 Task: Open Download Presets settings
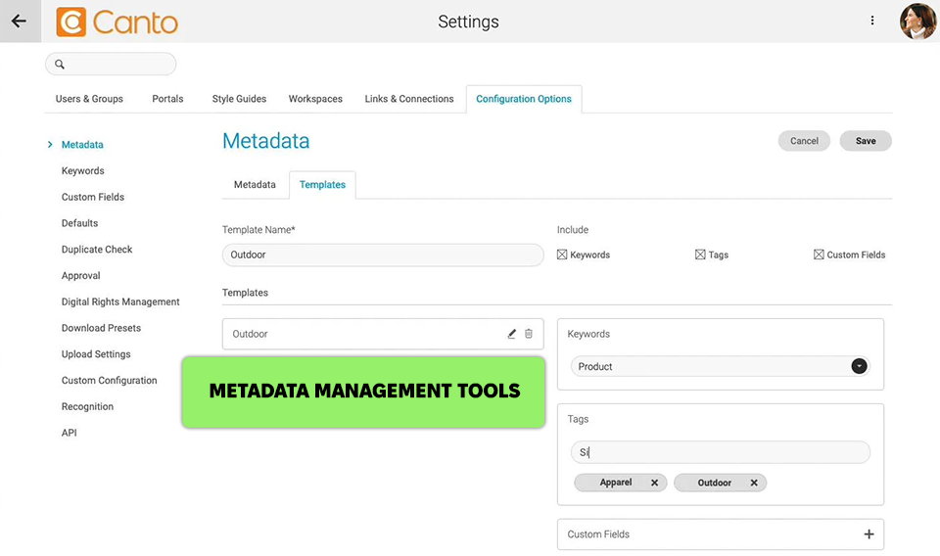(x=101, y=328)
